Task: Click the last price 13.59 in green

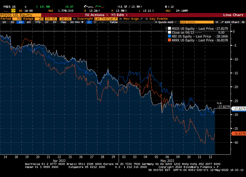Action: [x=45, y=7]
